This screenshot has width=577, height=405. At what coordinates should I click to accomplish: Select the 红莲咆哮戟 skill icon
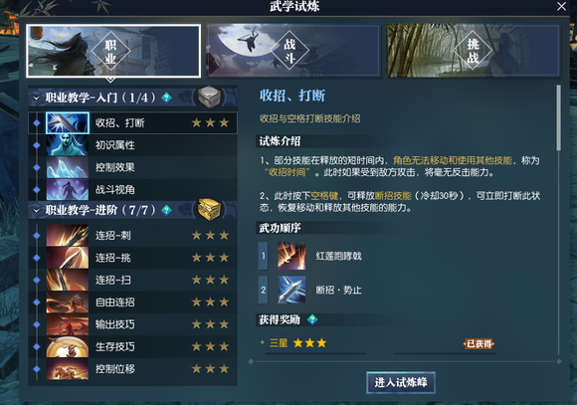coord(291,256)
